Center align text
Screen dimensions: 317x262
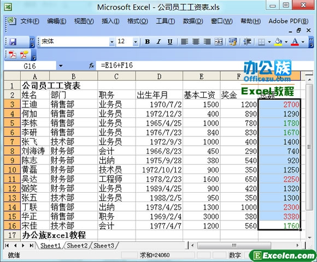click(x=196, y=42)
